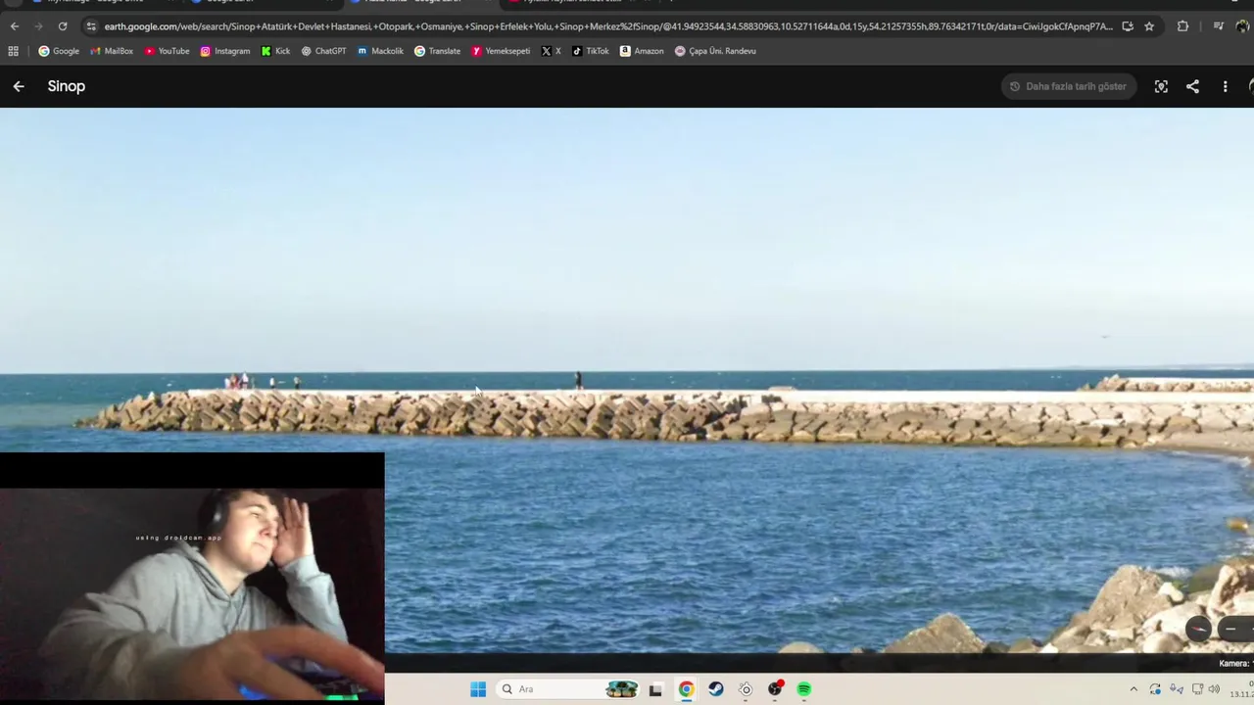
Task: Open the Translate bookmark
Action: 437,51
